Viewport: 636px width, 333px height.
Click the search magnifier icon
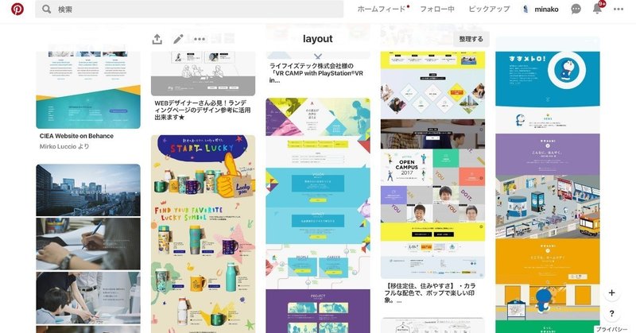pos(47,9)
